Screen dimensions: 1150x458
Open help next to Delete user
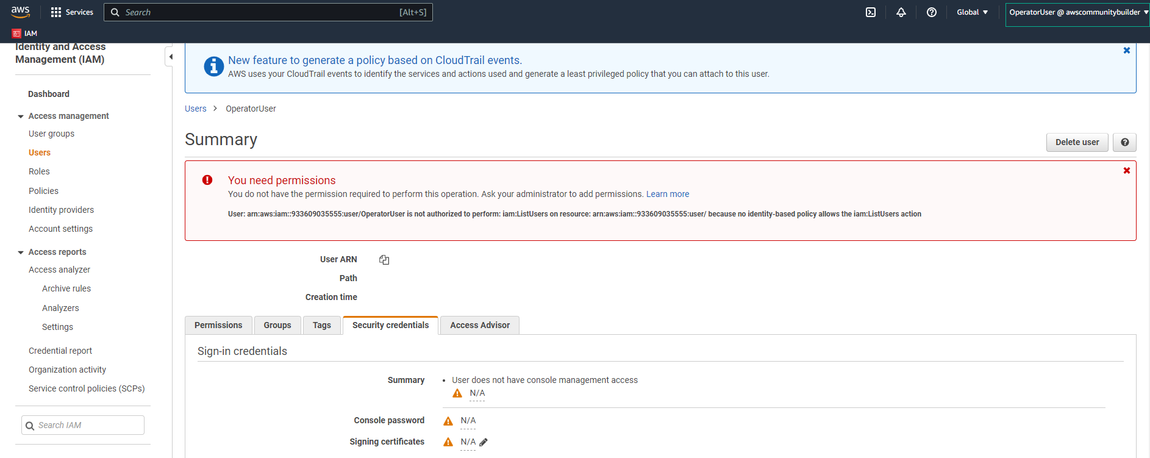coord(1124,142)
